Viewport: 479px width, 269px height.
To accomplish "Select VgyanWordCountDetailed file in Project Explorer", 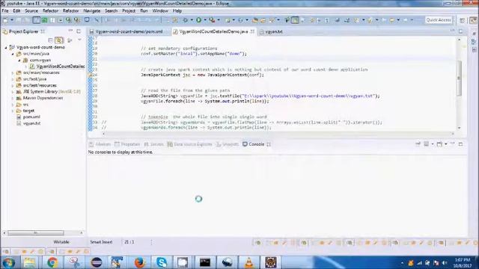I will (x=61, y=67).
